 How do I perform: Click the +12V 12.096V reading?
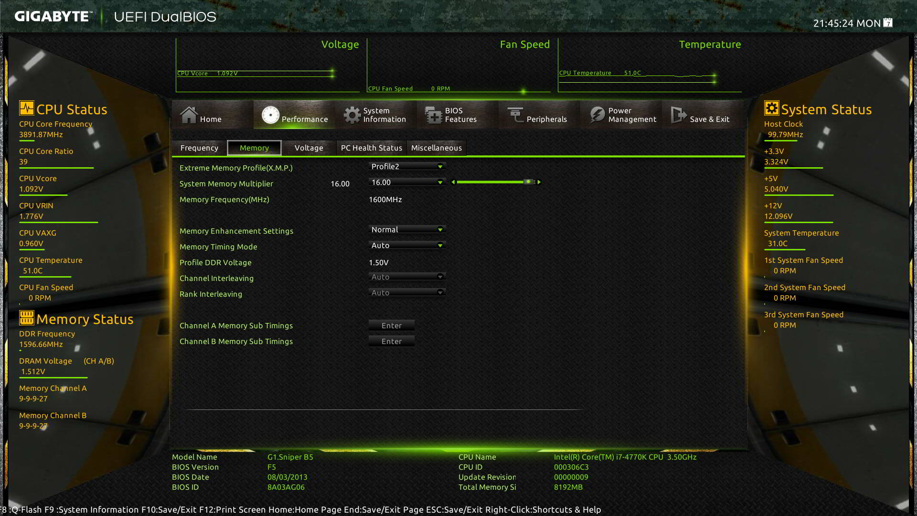click(x=778, y=216)
